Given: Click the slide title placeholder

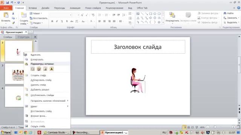Looking at the screenshot, I should click(x=138, y=47).
